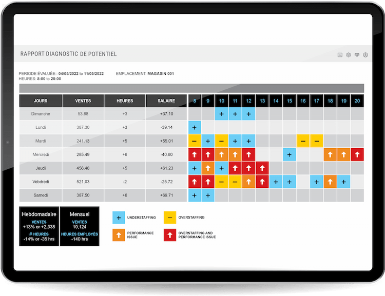Click salary value -39.14
Image resolution: width=385 pixels, height=296 pixels.
click(x=166, y=127)
